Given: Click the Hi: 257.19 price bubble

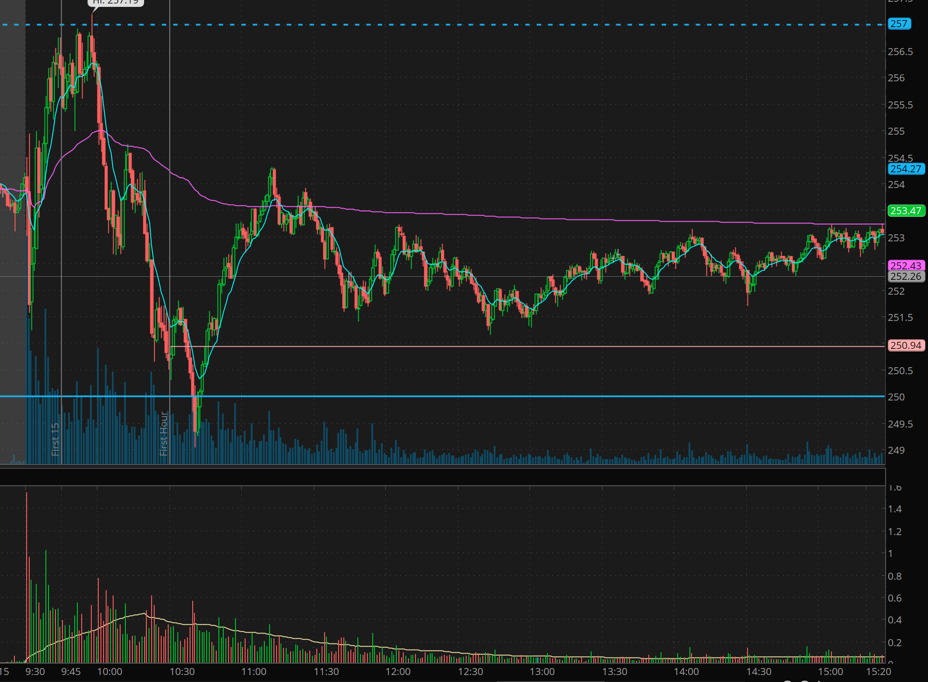Looking at the screenshot, I should tap(115, 2).
